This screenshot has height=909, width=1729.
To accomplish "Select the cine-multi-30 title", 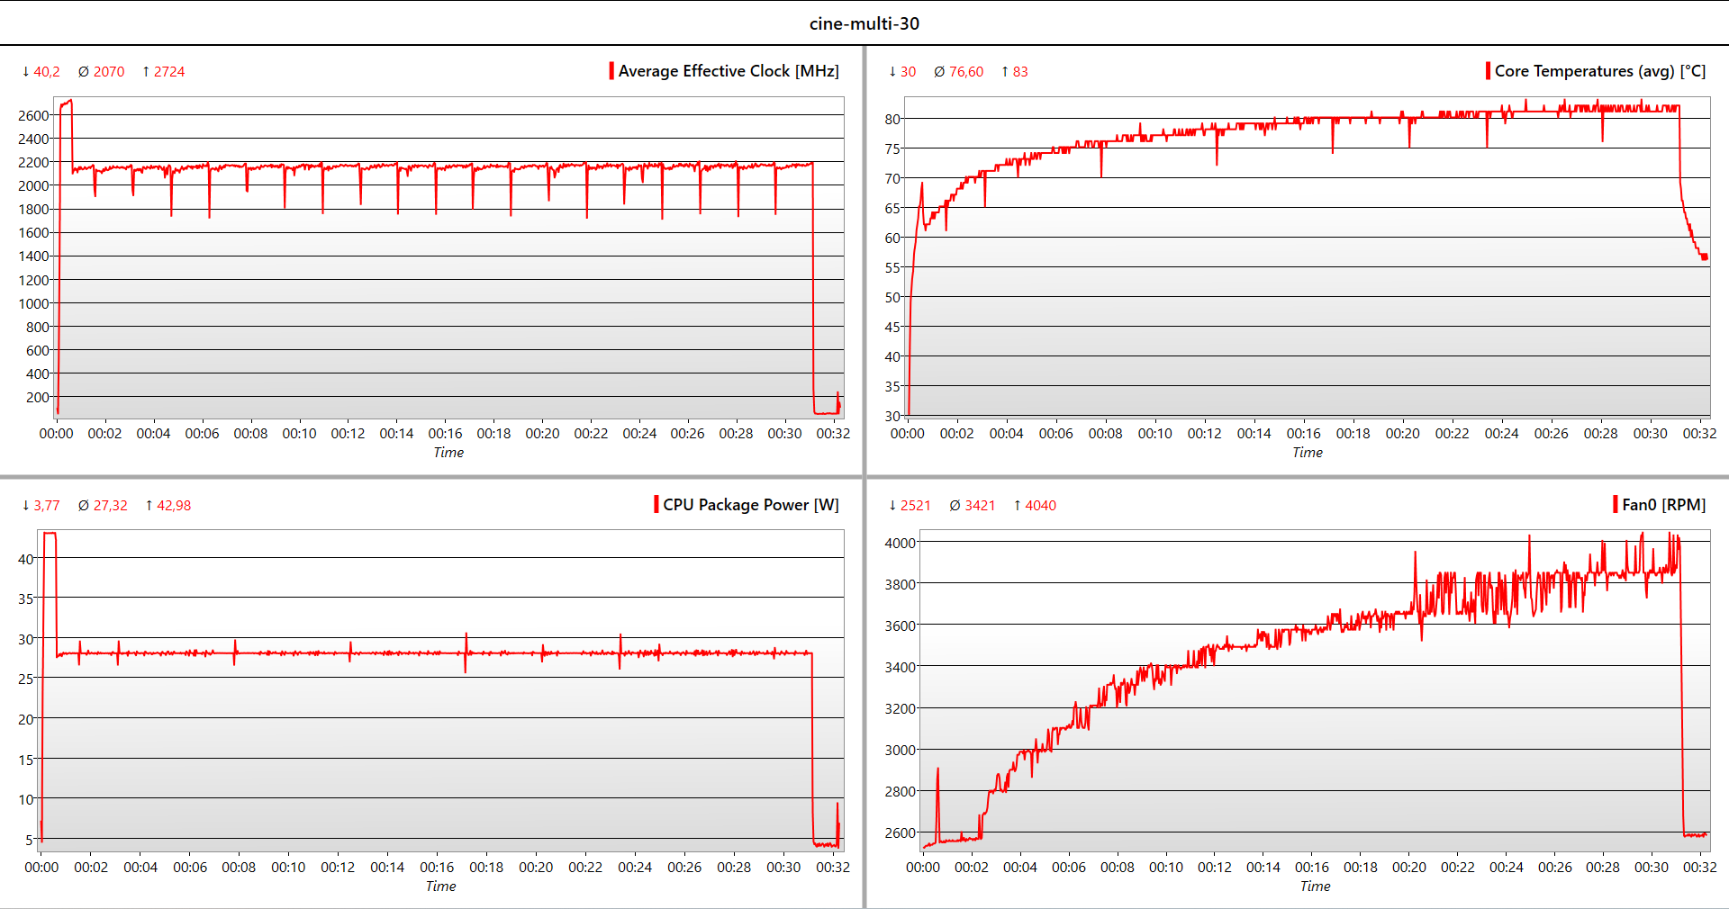I will 864,23.
